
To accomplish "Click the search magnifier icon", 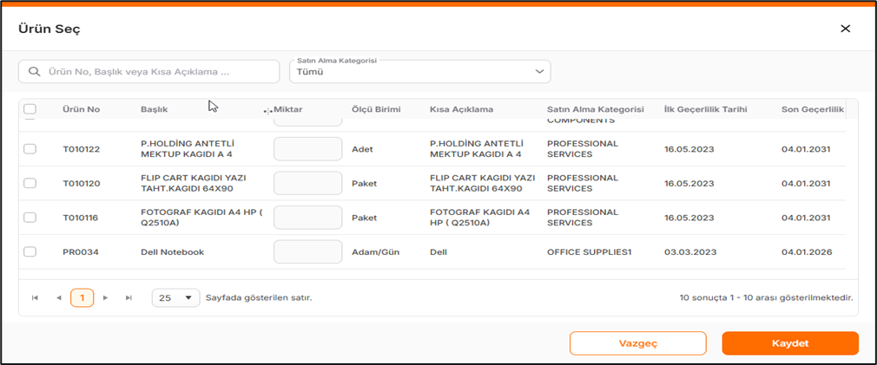I will click(x=35, y=72).
